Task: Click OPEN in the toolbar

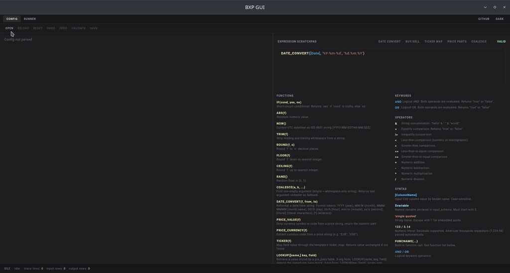Action: [x=9, y=28]
